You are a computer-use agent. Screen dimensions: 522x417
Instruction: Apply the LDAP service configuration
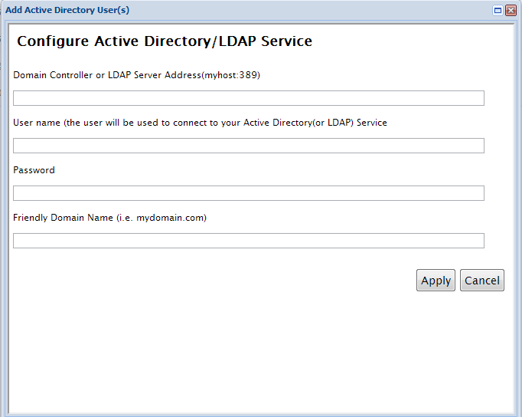pos(436,281)
